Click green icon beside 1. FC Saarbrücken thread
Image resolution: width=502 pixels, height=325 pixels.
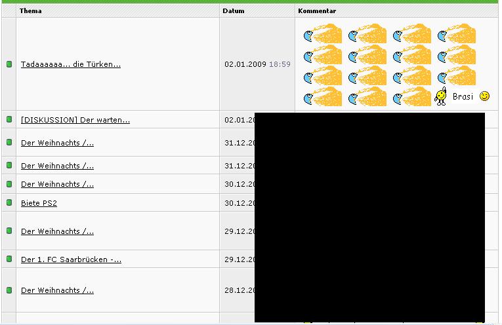click(x=9, y=259)
